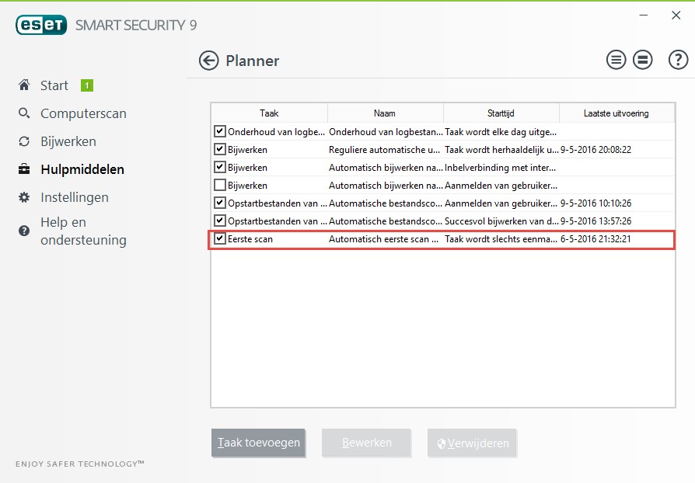Open Hulpmiddelen in the sidebar
Screen dimensions: 695x483
click(x=82, y=169)
